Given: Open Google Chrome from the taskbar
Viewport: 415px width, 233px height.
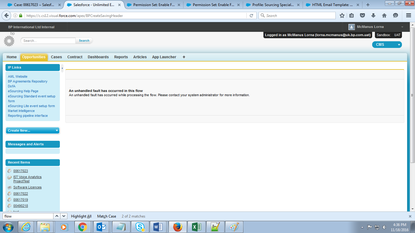Looking at the screenshot, I should tap(82, 227).
